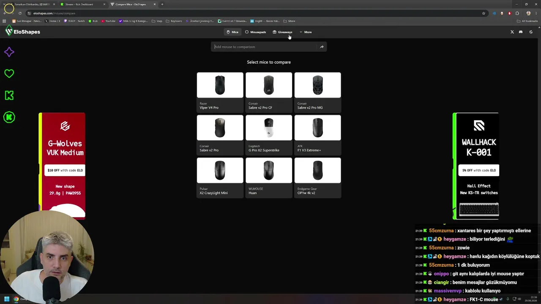
Task: Open EloShapes Discord link
Action: click(521, 32)
